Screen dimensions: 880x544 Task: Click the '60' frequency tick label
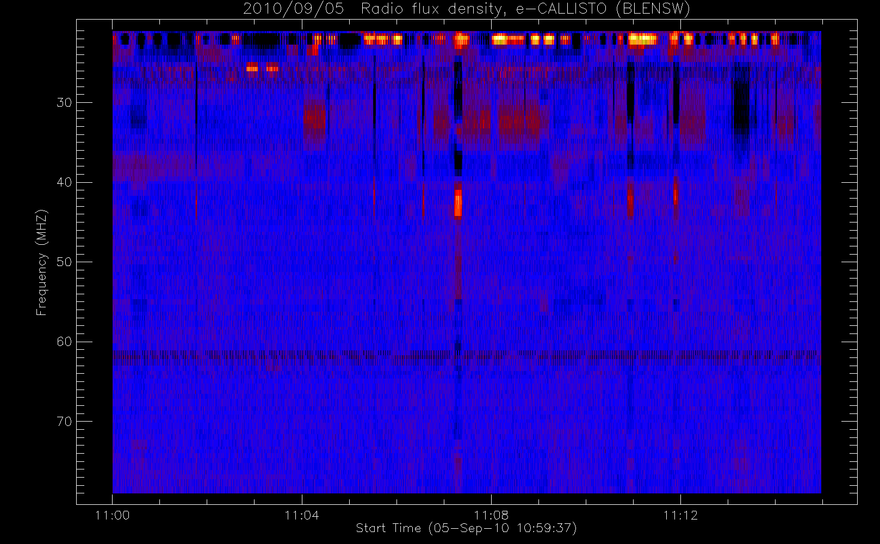tap(64, 342)
